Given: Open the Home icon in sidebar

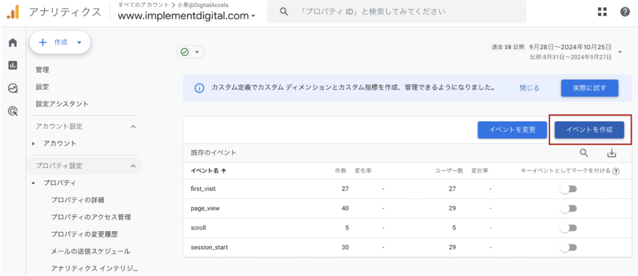Looking at the screenshot, I should point(13,42).
